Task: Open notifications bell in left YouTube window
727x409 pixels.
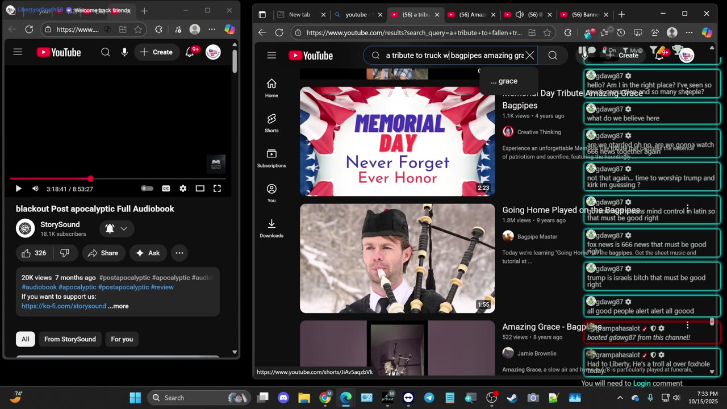Action: pyautogui.click(x=190, y=52)
